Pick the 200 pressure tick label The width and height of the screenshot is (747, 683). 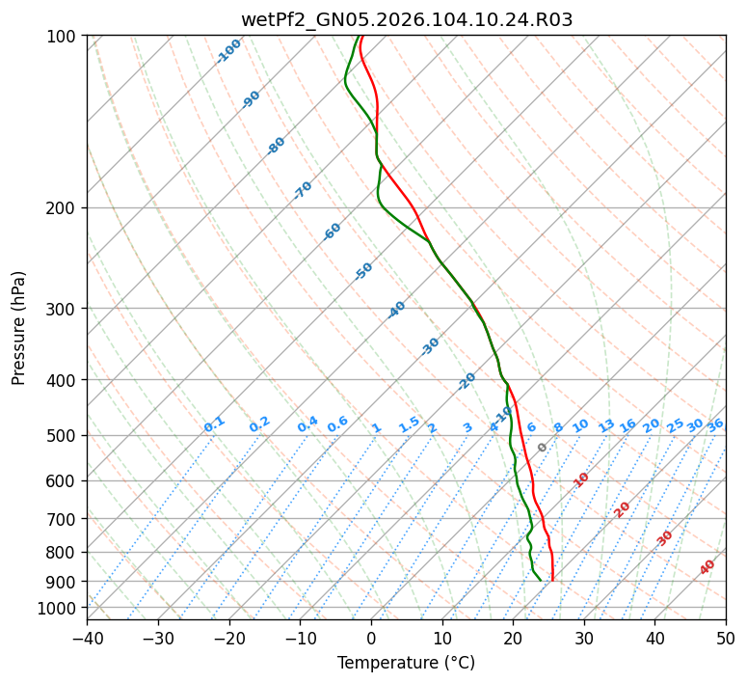coord(64,208)
